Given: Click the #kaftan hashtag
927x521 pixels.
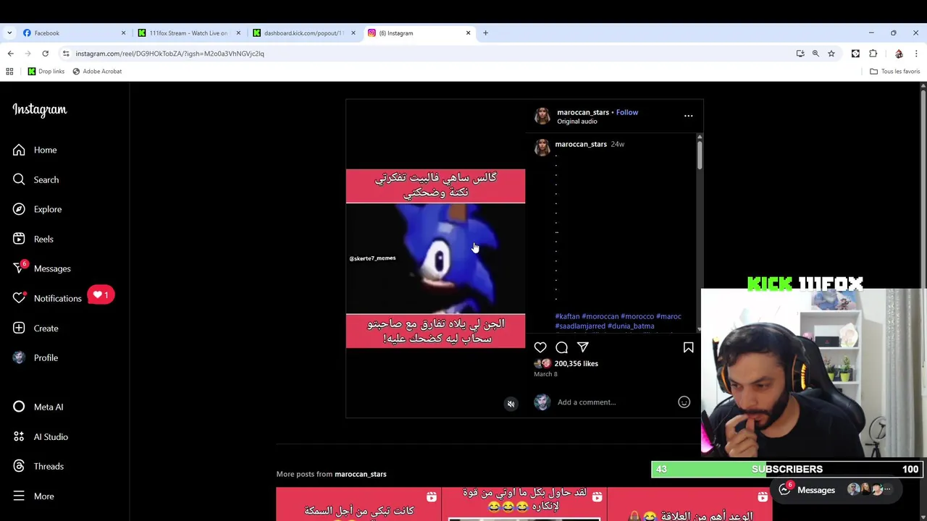Looking at the screenshot, I should 567,316.
